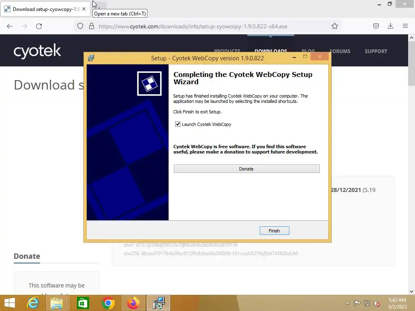Click the cyotek site logo
415x311 pixels.
coord(37,51)
